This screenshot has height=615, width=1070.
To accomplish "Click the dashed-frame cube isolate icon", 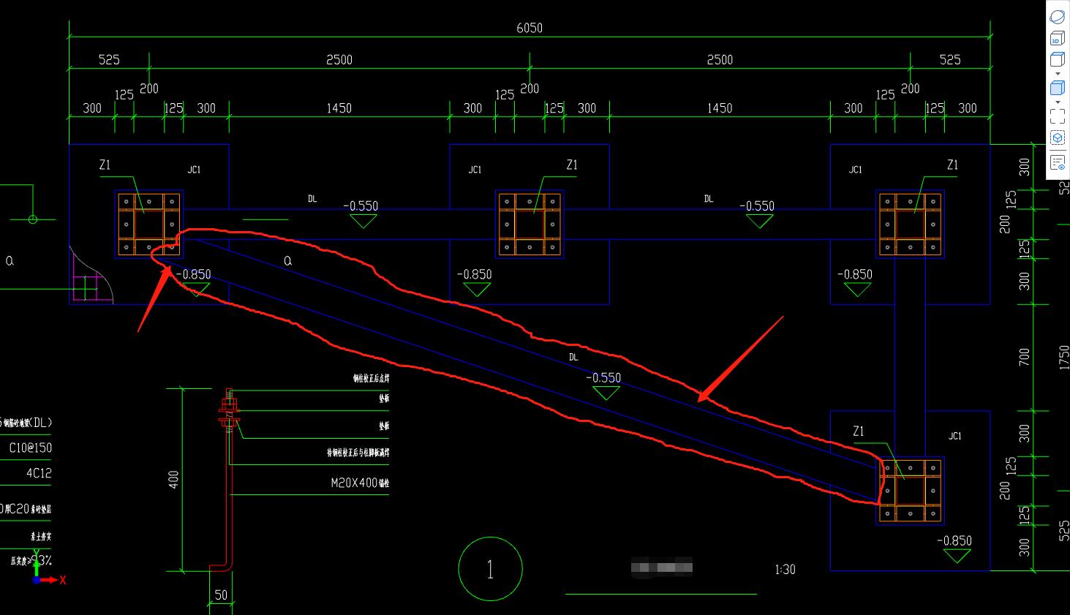I will [1058, 137].
